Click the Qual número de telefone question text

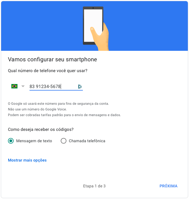point(48,71)
